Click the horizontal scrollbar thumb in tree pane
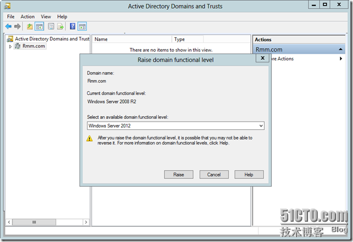Image resolution: width=353 pixels, height=242 pixels. pos(34,222)
